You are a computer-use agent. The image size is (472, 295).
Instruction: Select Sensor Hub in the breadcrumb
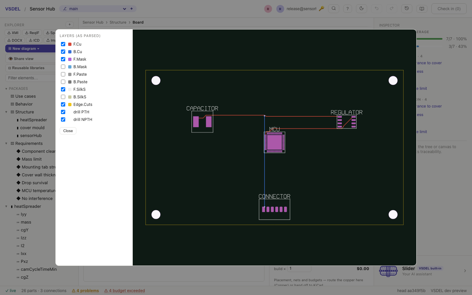point(93,22)
